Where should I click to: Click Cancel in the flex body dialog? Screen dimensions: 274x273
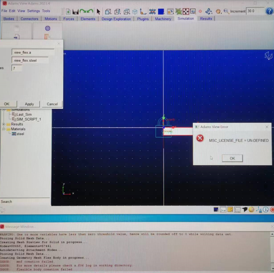click(52, 104)
